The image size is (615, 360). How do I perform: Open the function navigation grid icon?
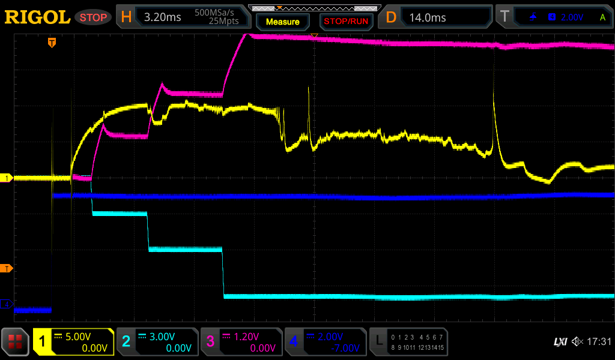pyautogui.click(x=15, y=342)
